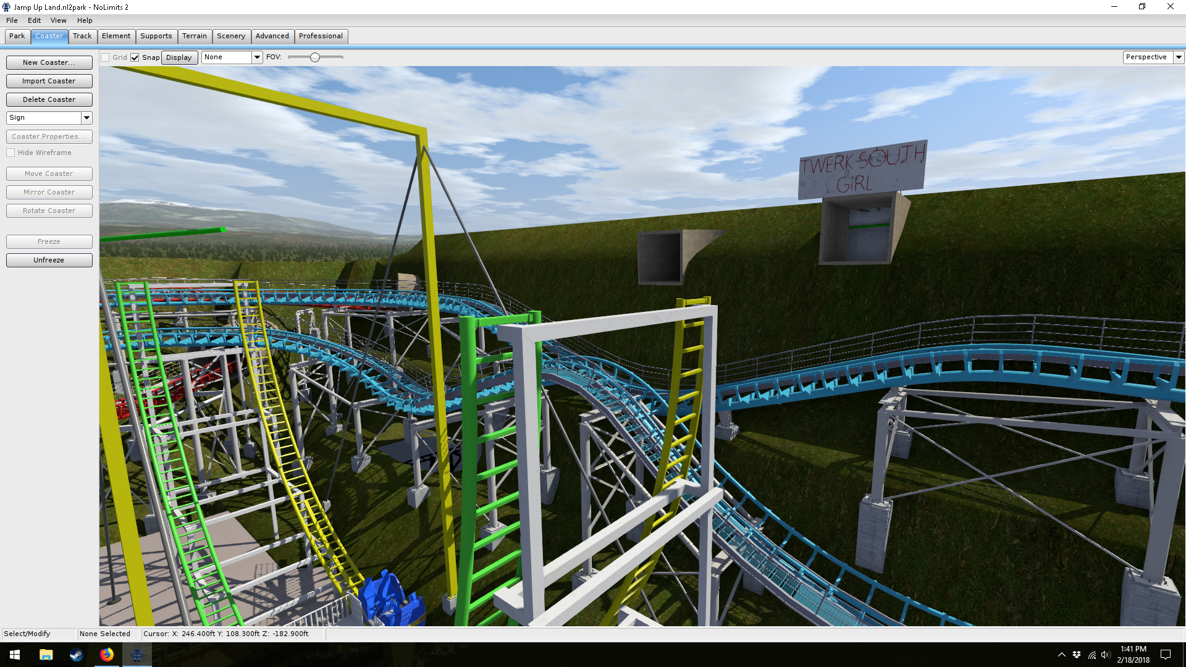Screen dimensions: 1186x667
Task: Open File Explorer from the taskbar
Action: pyautogui.click(x=46, y=655)
